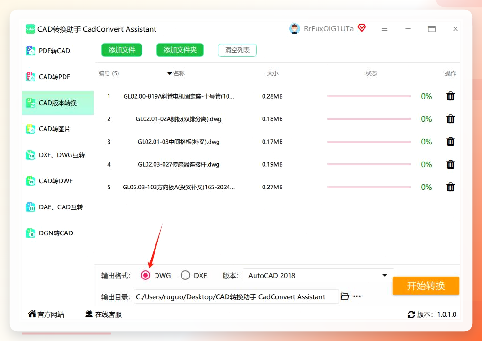Open the AutoCAD 2018 version dropdown
The image size is (482, 341).
(318, 275)
